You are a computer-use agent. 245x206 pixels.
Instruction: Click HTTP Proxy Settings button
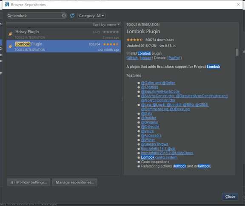(x=28, y=183)
